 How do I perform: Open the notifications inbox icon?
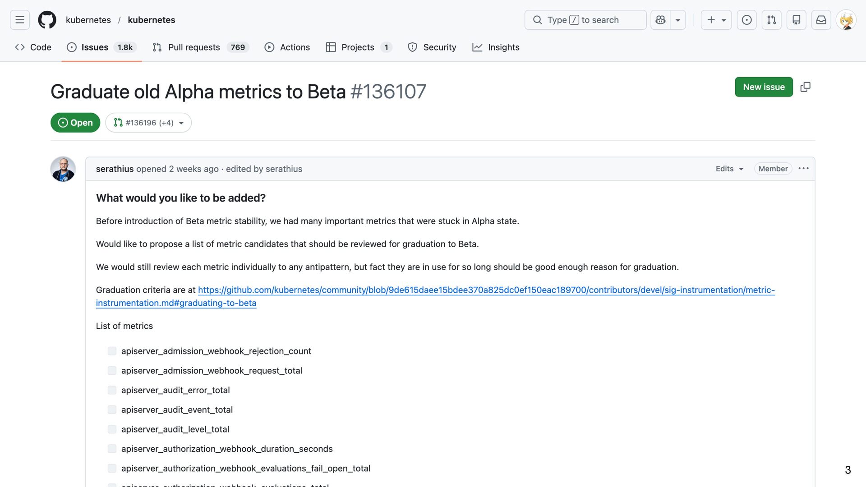point(821,20)
